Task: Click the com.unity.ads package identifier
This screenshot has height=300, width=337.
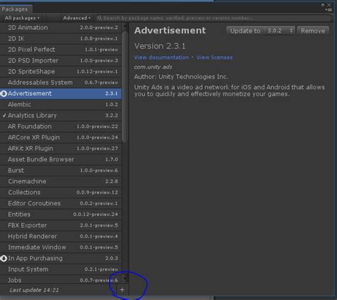Action: [x=153, y=67]
